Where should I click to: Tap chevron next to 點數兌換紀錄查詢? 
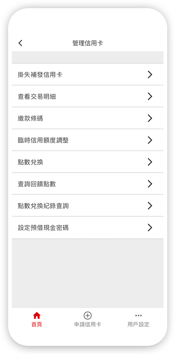tap(150, 206)
